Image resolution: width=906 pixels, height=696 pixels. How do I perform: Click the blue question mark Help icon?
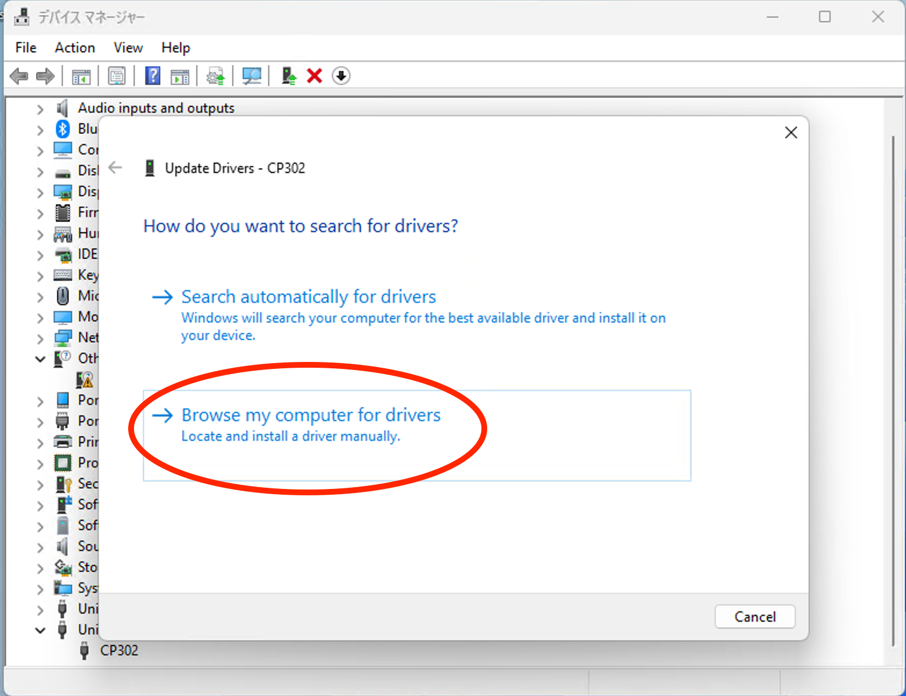[x=153, y=76]
